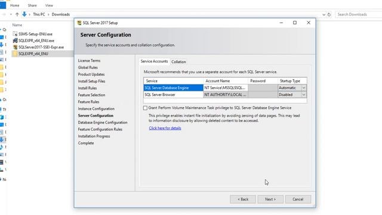
Task: Click Global Rules in the setup steps
Action: tap(88, 67)
